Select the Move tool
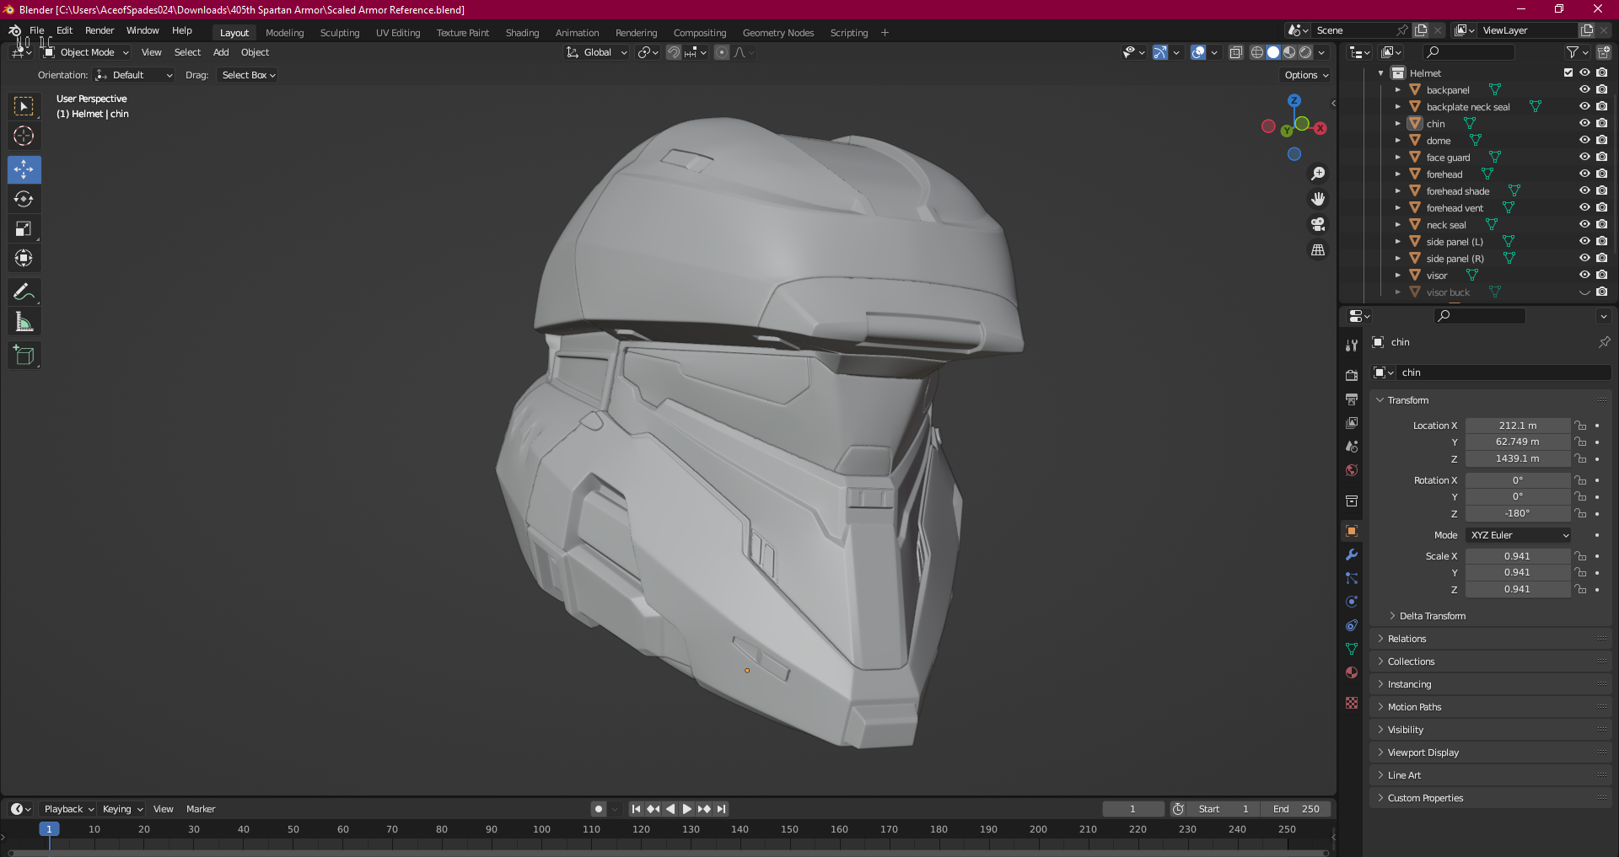Screen dimensions: 1619x857 [24, 169]
